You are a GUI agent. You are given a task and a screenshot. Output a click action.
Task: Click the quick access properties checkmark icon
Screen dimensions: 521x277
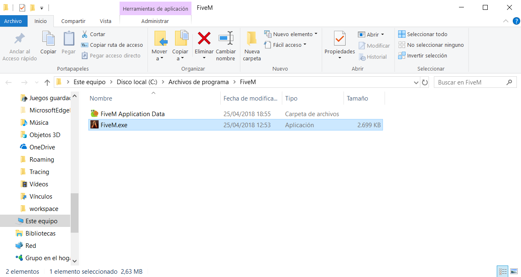(x=22, y=8)
